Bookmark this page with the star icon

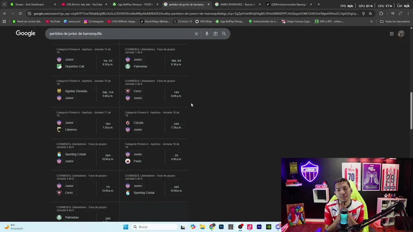tap(370, 14)
